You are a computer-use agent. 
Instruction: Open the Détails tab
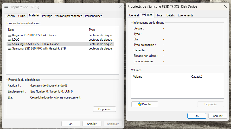(x=170, y=15)
